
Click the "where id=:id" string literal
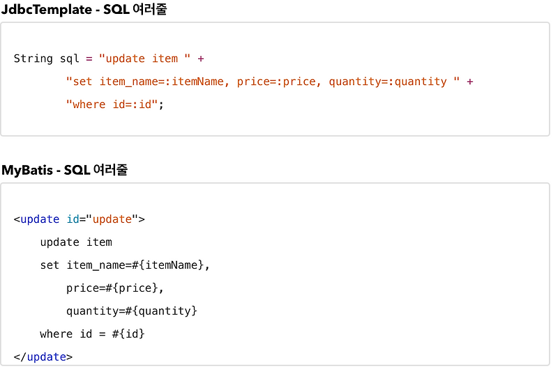(x=113, y=104)
